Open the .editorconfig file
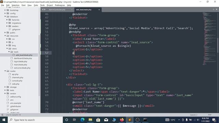 click(x=15, y=97)
